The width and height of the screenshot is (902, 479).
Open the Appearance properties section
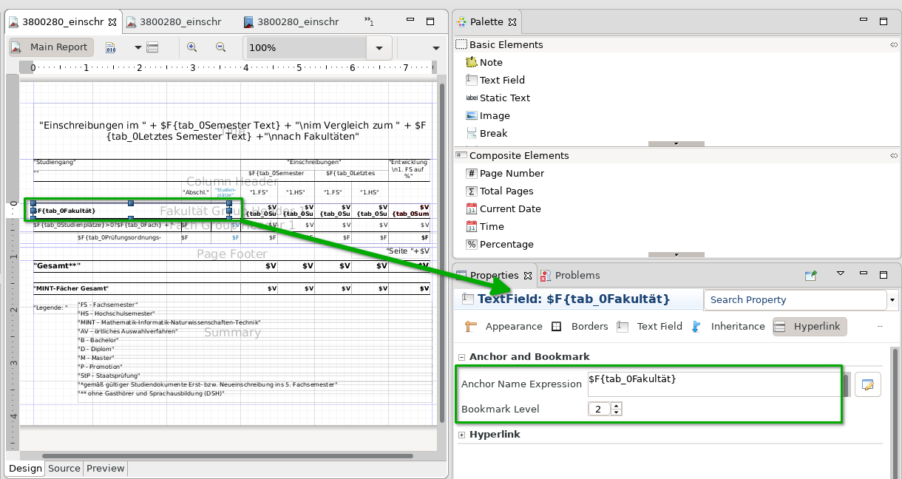tap(504, 326)
